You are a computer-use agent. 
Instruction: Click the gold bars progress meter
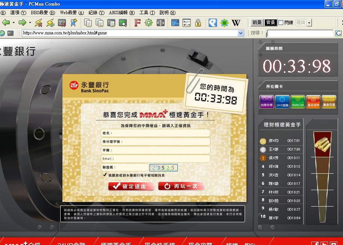[322, 177]
